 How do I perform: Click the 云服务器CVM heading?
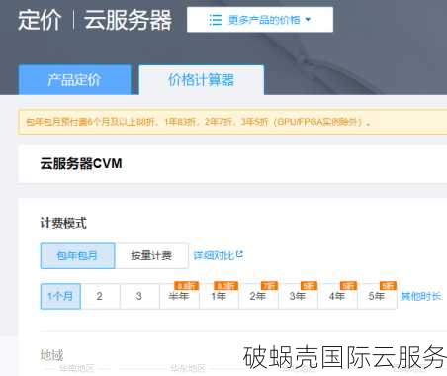coord(81,163)
